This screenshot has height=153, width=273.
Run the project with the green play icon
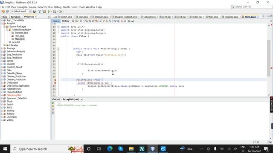click(x=49, y=11)
